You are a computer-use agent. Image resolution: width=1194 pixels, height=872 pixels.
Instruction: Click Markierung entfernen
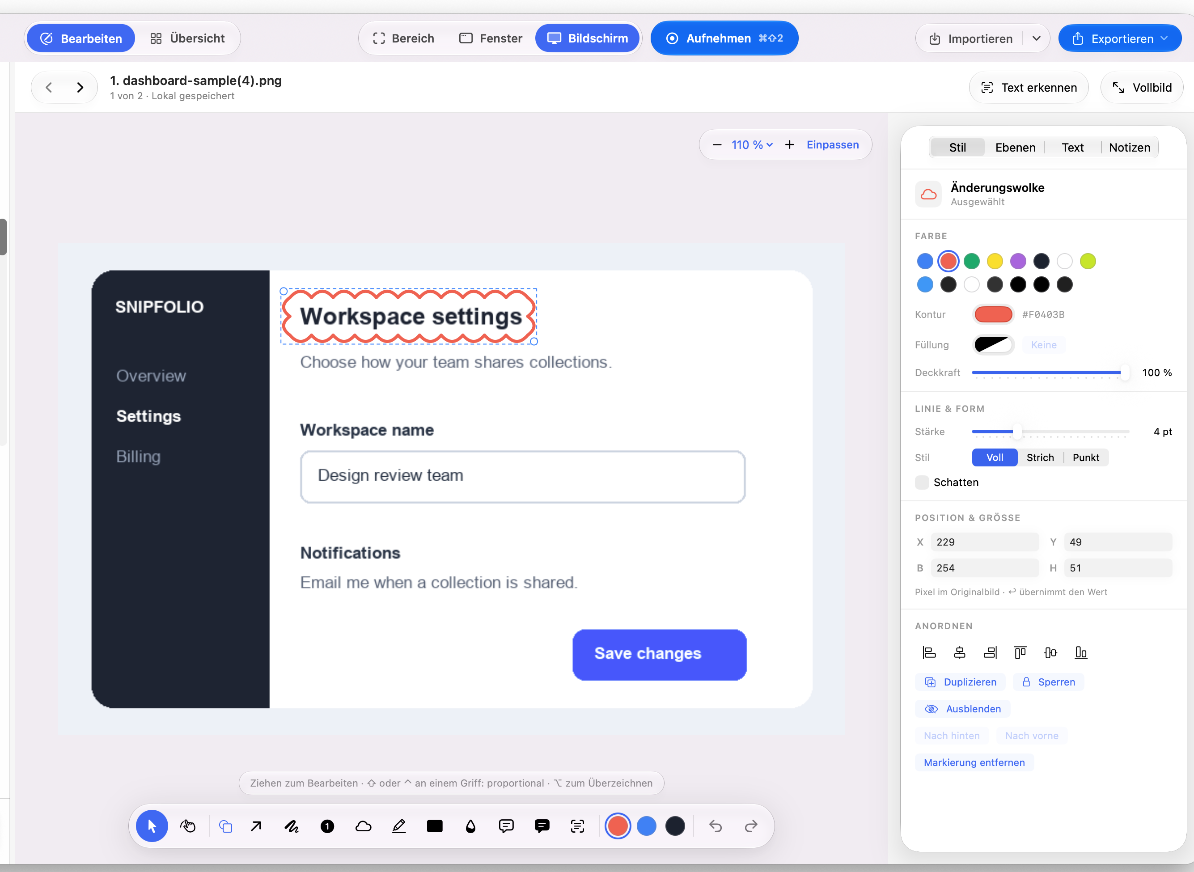click(x=974, y=763)
